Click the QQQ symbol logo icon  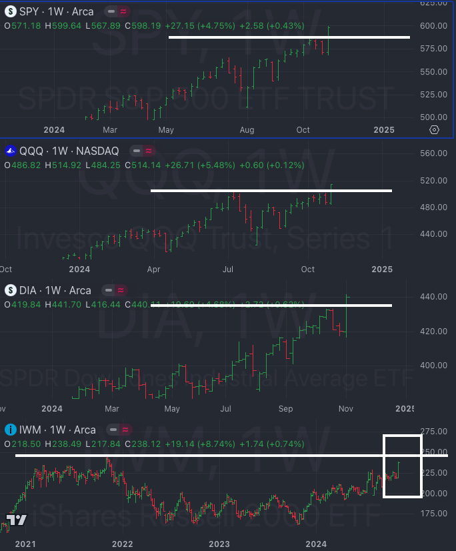click(x=11, y=151)
